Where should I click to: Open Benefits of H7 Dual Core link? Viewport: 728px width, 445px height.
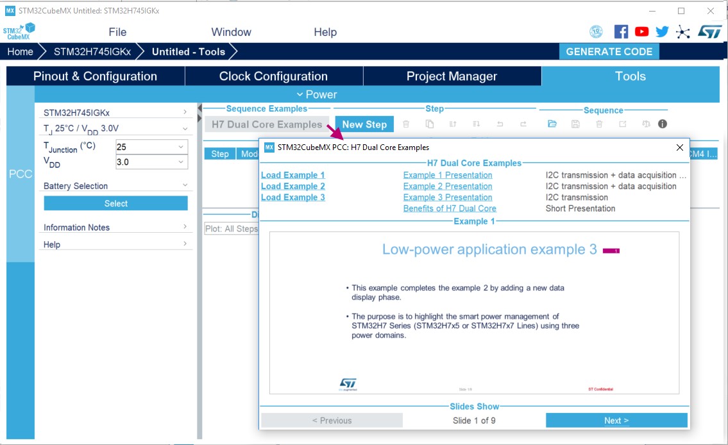pos(450,208)
